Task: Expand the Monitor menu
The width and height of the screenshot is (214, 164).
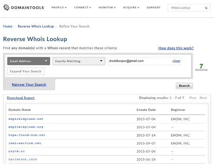Action: [107, 7]
